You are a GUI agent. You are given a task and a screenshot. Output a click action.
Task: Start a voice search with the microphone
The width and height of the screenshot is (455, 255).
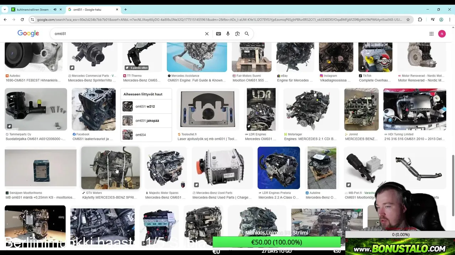tap(228, 34)
